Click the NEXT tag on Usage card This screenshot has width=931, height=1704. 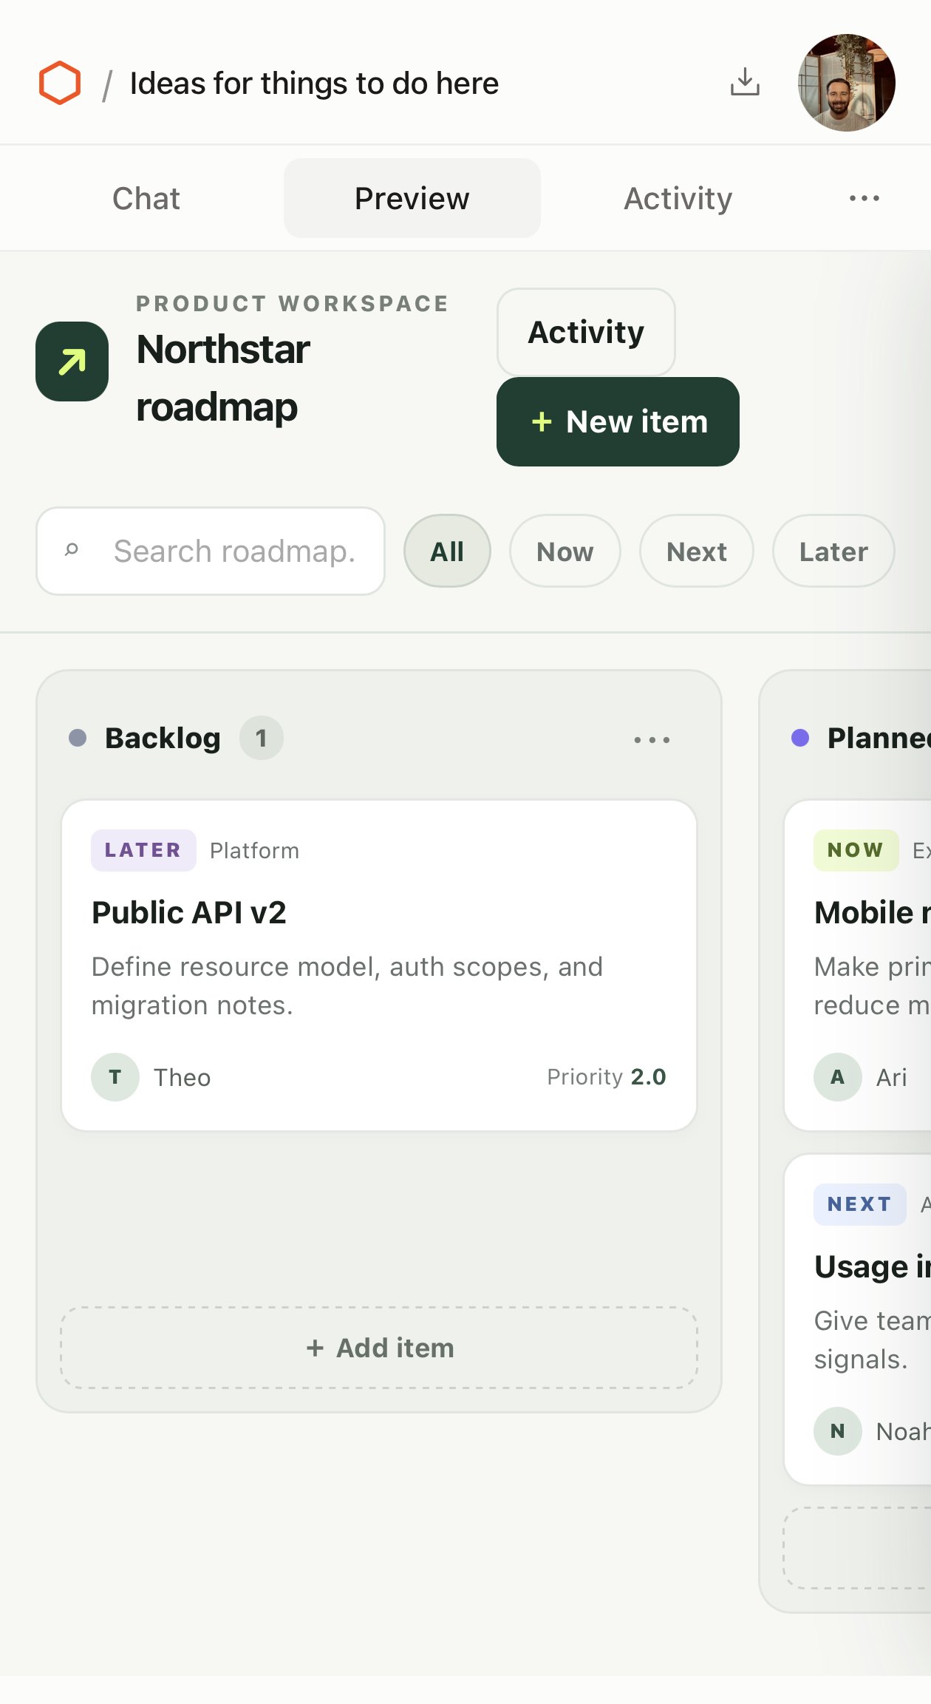[x=859, y=1204]
